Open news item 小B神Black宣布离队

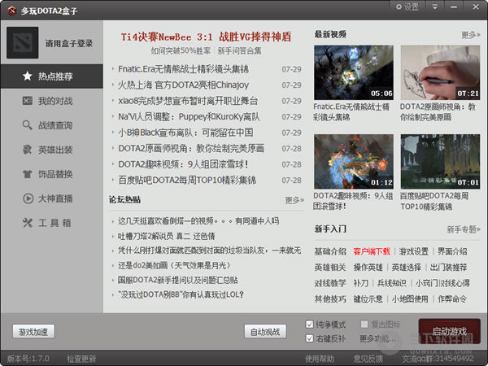pyautogui.click(x=185, y=133)
